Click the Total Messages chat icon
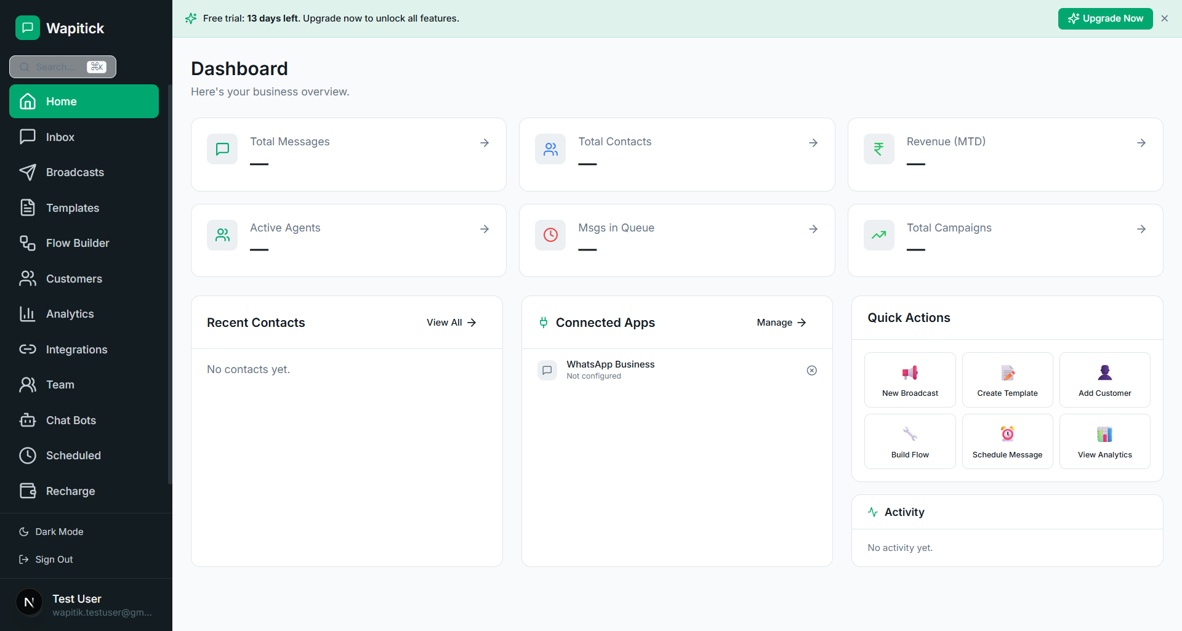The image size is (1182, 631). point(222,149)
